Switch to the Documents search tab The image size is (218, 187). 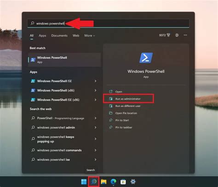(59, 35)
